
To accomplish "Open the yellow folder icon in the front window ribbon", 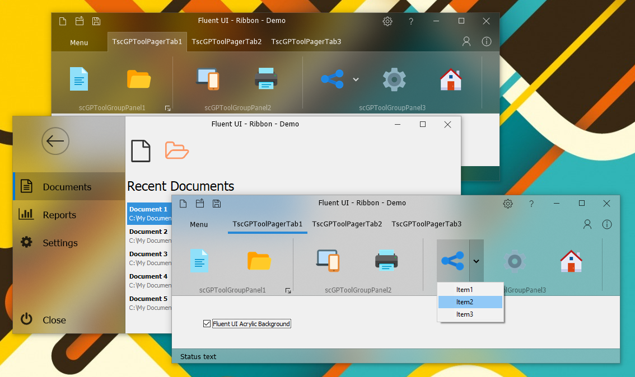I will pyautogui.click(x=259, y=261).
